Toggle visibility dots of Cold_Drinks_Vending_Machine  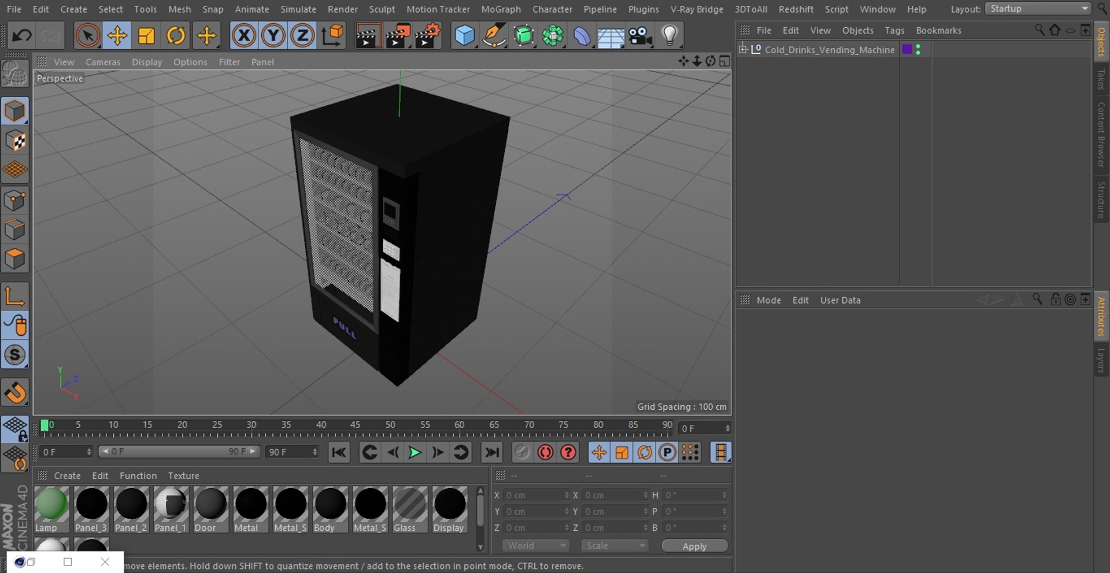click(918, 50)
